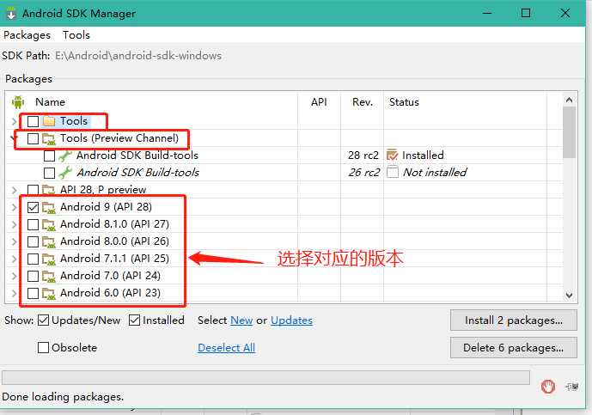The width and height of the screenshot is (592, 415).
Task: Check the Tools (Preview Channel) checkbox
Action: pyautogui.click(x=33, y=138)
